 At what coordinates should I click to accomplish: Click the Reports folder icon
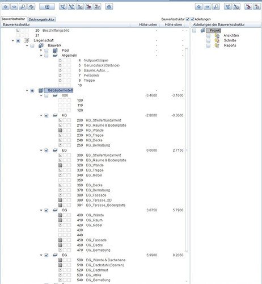click(217, 45)
